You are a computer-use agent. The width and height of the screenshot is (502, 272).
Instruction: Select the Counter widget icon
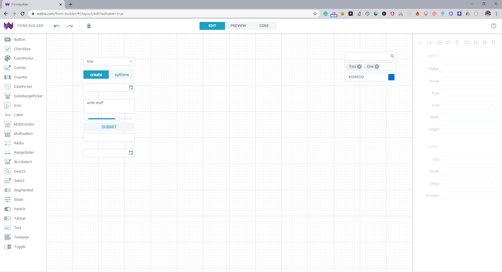(8, 77)
